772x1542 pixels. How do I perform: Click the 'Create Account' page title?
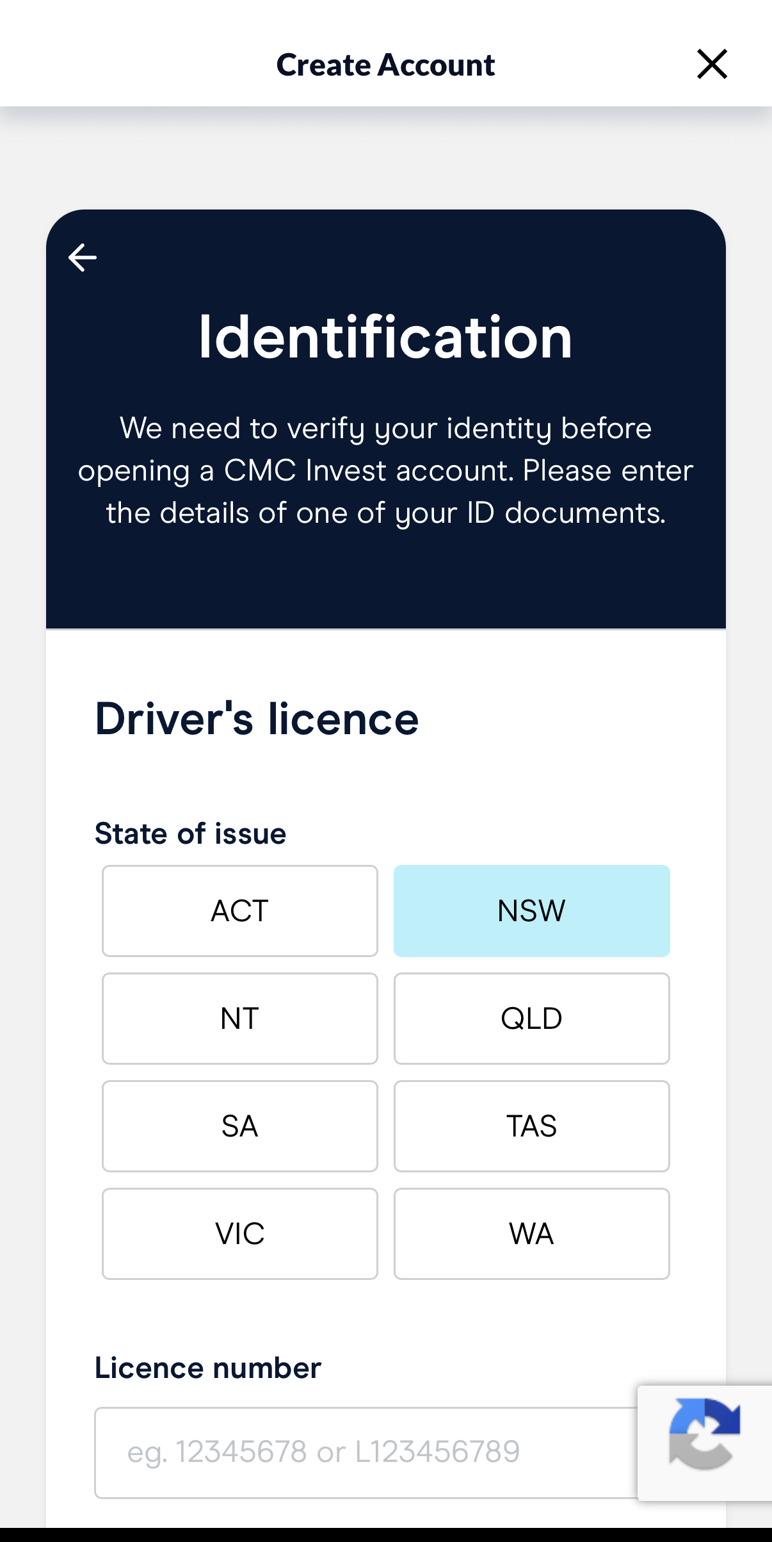(x=385, y=65)
